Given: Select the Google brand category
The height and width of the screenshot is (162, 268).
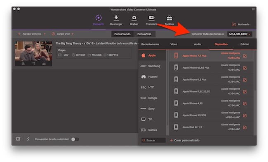Looking at the screenshot, I should coord(152,98).
